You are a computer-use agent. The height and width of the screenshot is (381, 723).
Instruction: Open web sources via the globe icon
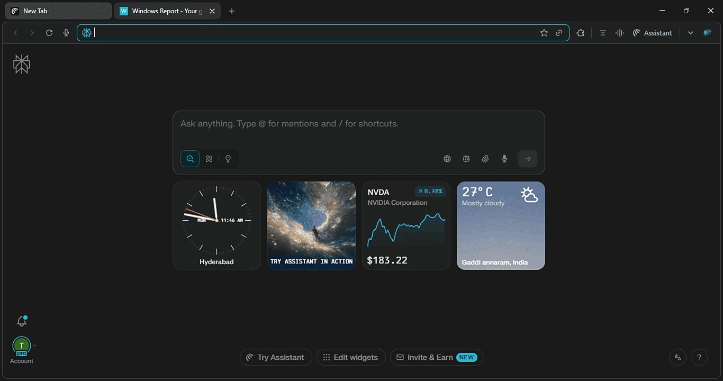(x=447, y=159)
